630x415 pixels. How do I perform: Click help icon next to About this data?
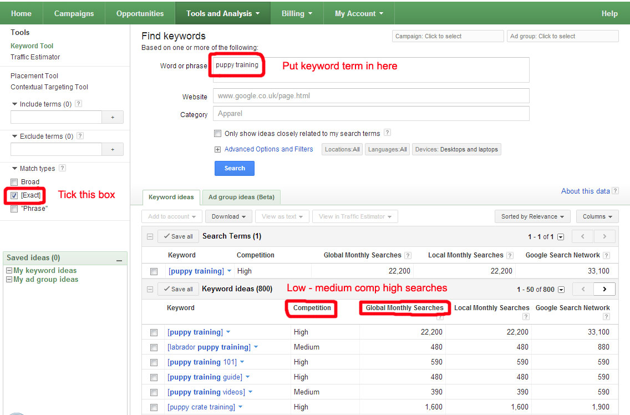[615, 191]
